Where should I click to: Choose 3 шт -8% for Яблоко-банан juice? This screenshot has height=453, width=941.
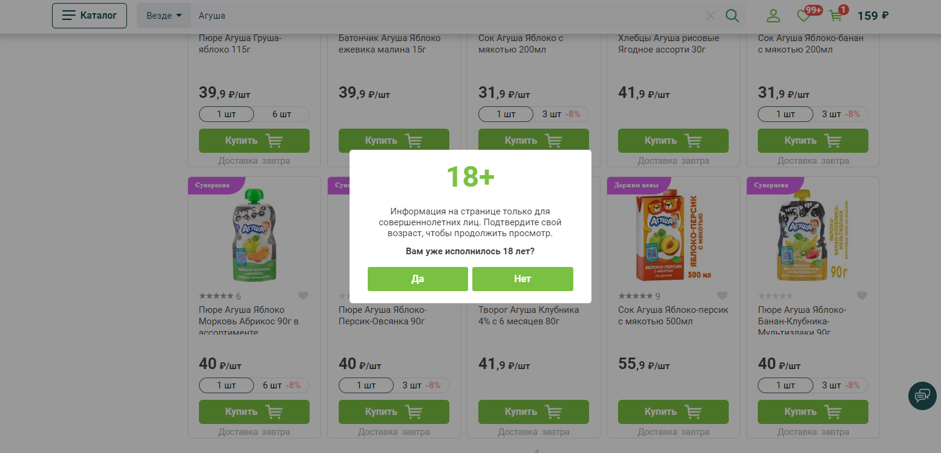click(x=840, y=114)
